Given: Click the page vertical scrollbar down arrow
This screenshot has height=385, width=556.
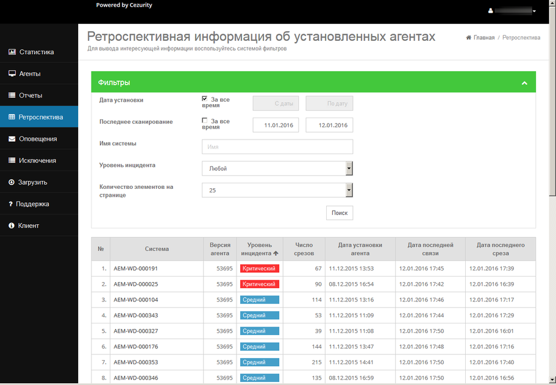Looking at the screenshot, I should tap(552, 380).
